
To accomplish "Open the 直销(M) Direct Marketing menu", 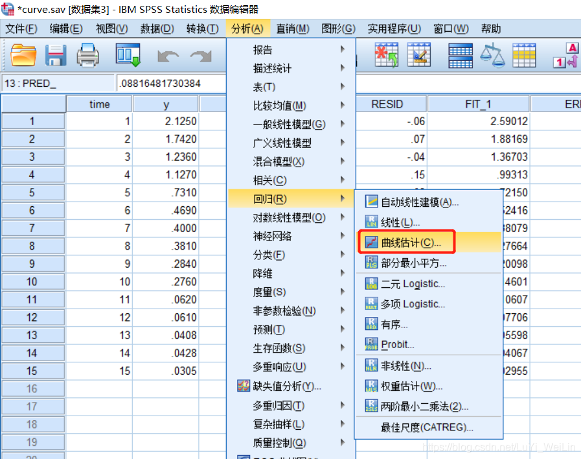I will pyautogui.click(x=292, y=29).
